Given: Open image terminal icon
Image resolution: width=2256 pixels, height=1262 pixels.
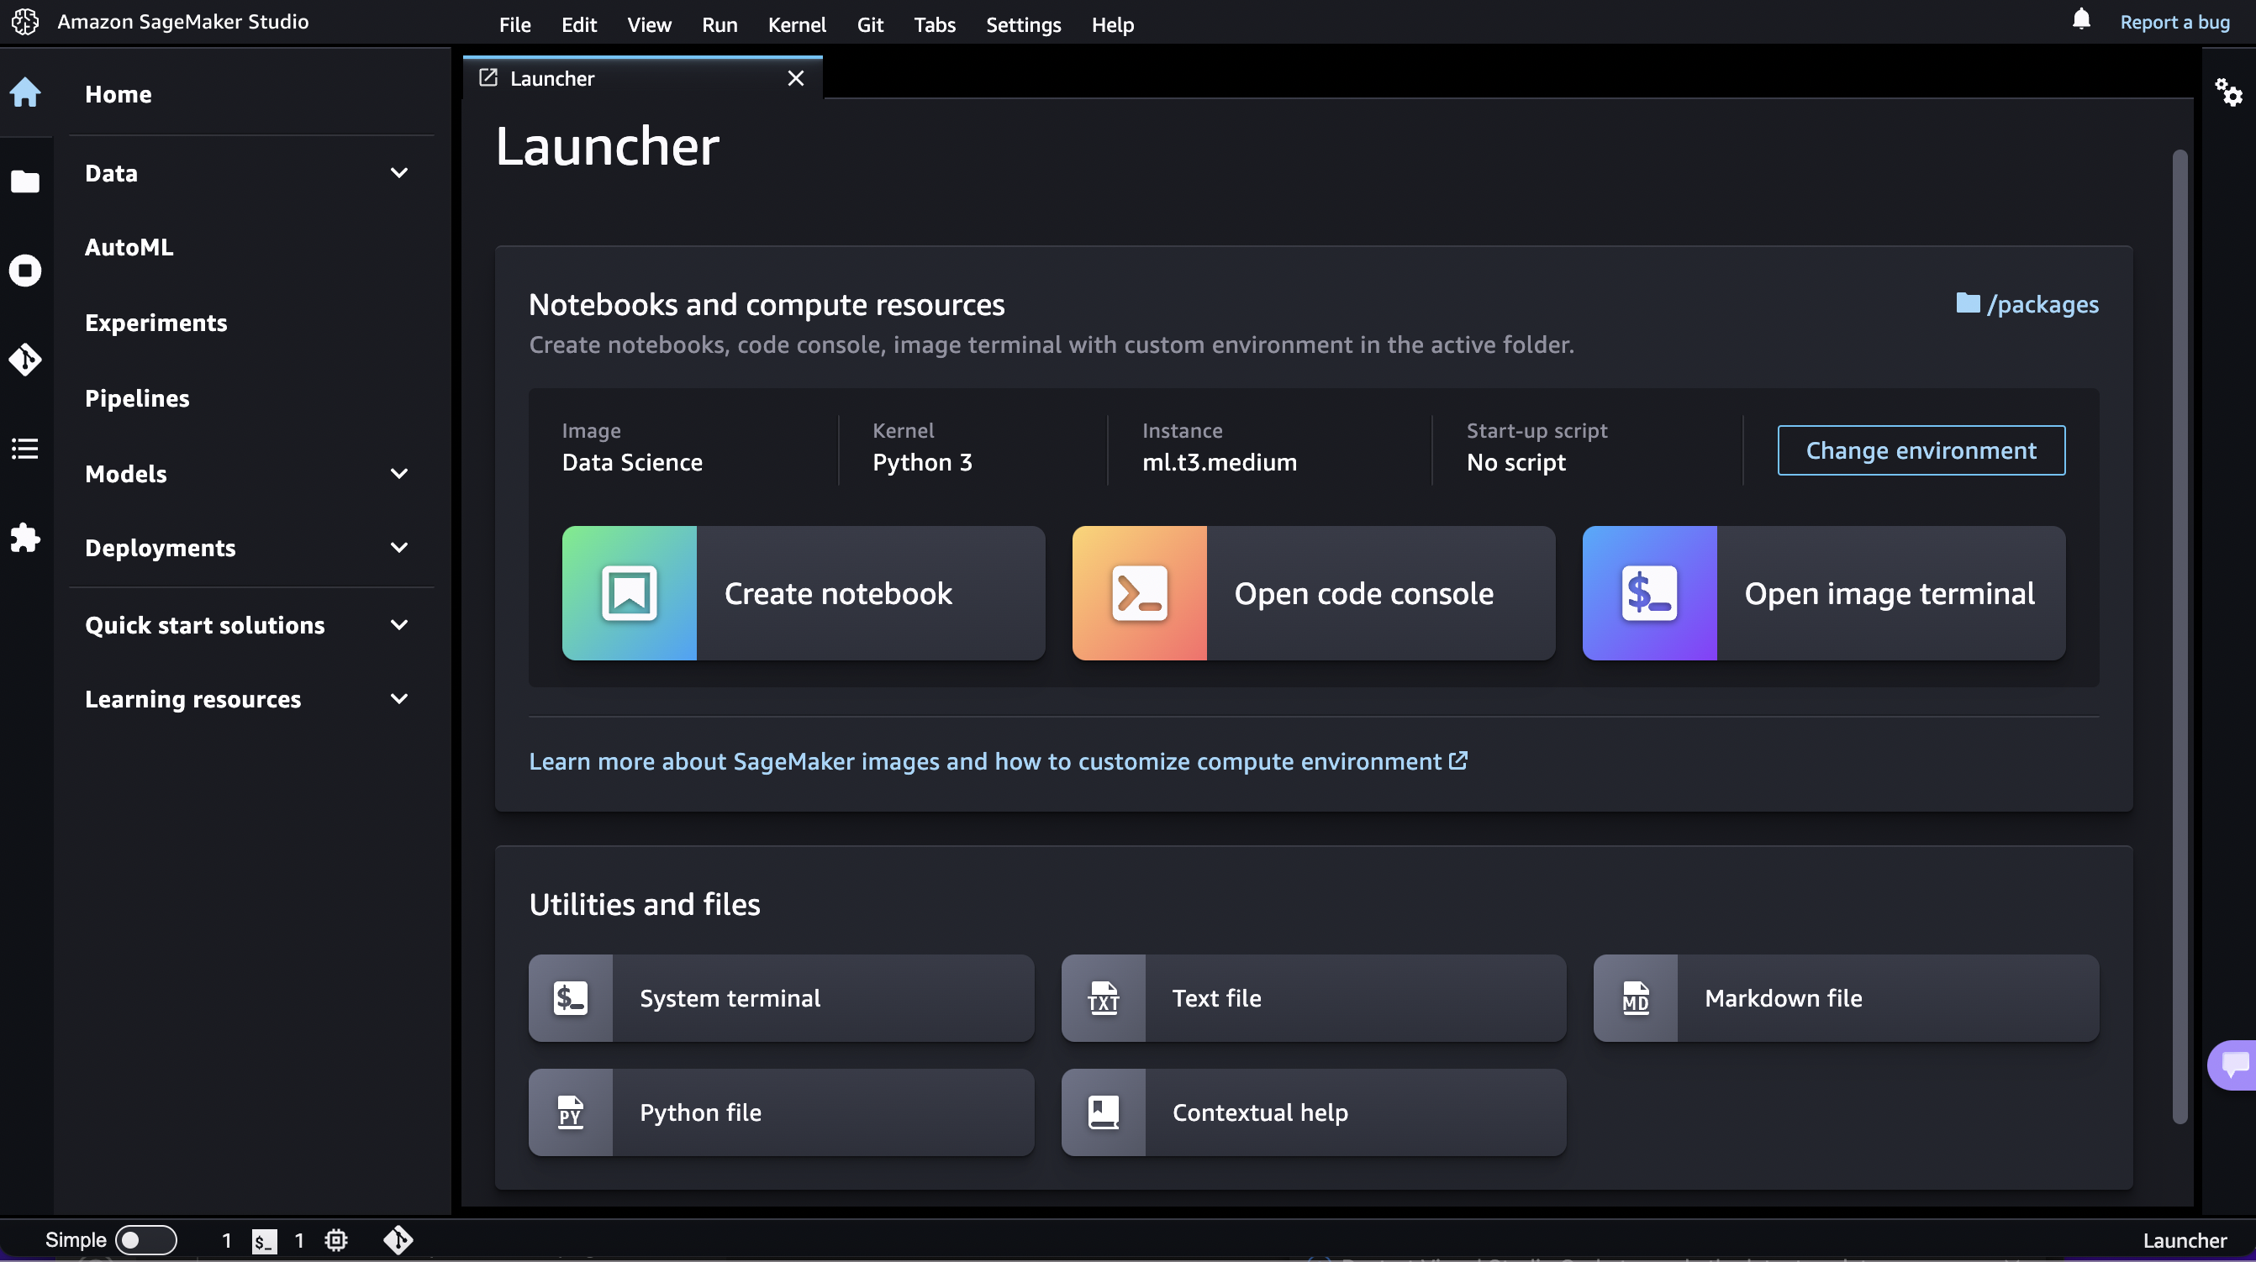Looking at the screenshot, I should point(1648,592).
